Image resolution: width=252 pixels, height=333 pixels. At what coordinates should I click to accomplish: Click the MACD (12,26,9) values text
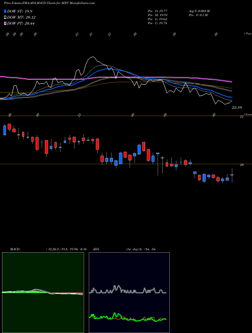tap(66, 249)
